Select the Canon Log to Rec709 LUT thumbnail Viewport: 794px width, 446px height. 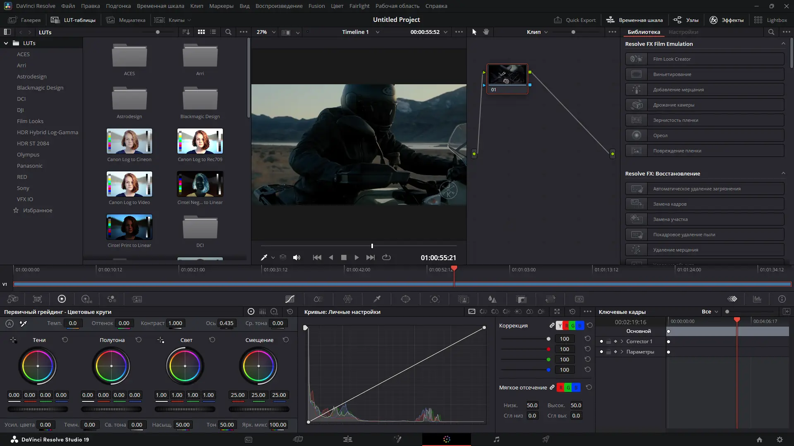click(x=200, y=141)
